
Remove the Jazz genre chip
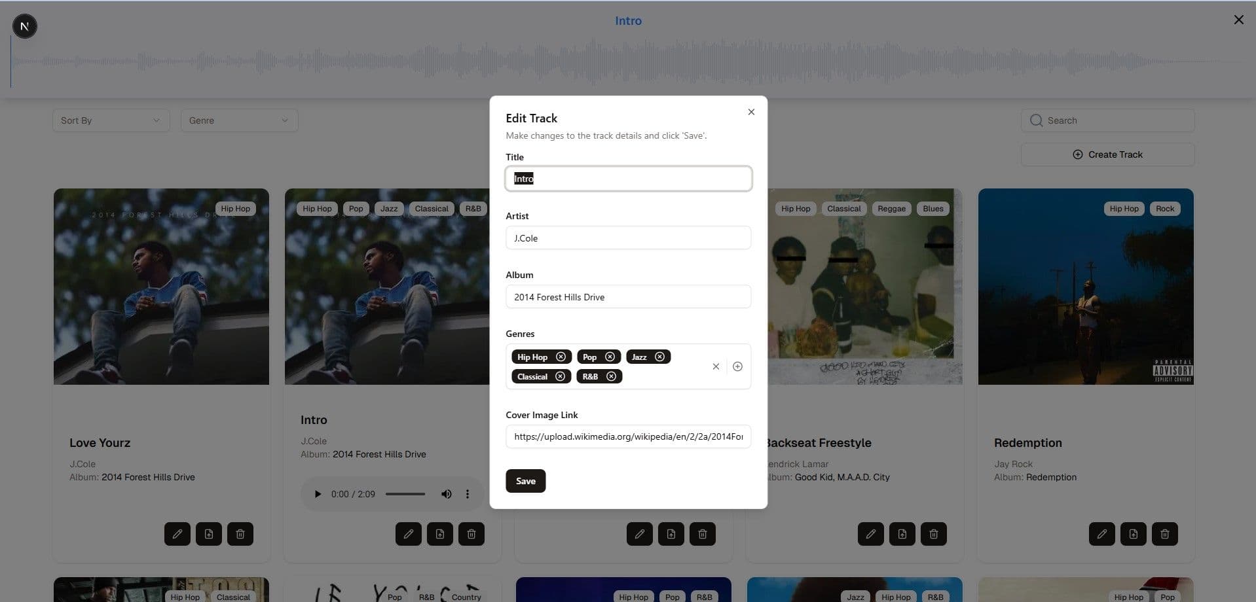point(659,357)
